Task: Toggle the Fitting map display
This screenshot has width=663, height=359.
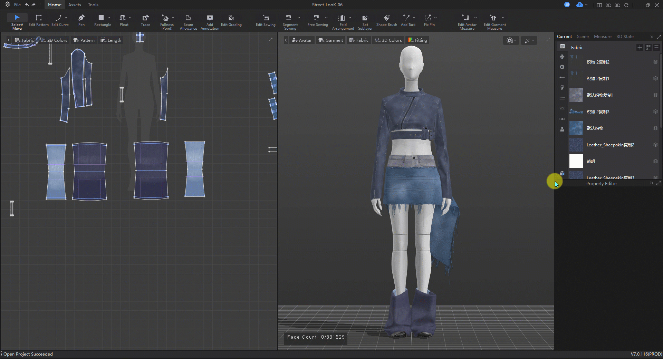Action: click(x=417, y=40)
